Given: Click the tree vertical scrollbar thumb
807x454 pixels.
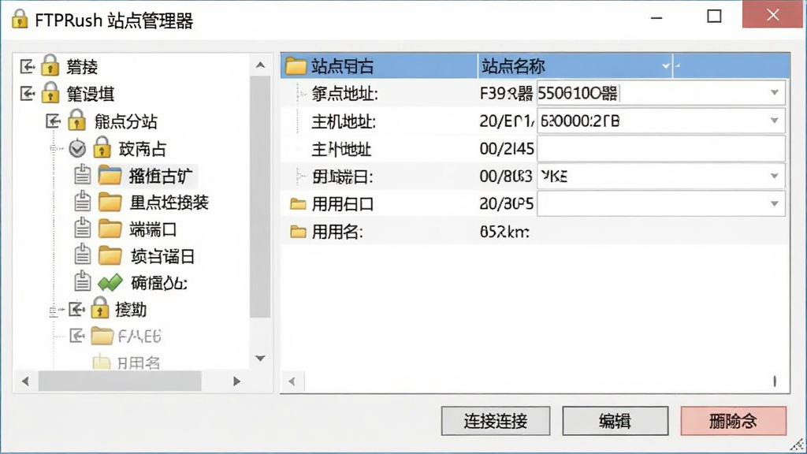Looking at the screenshot, I should 260,196.
